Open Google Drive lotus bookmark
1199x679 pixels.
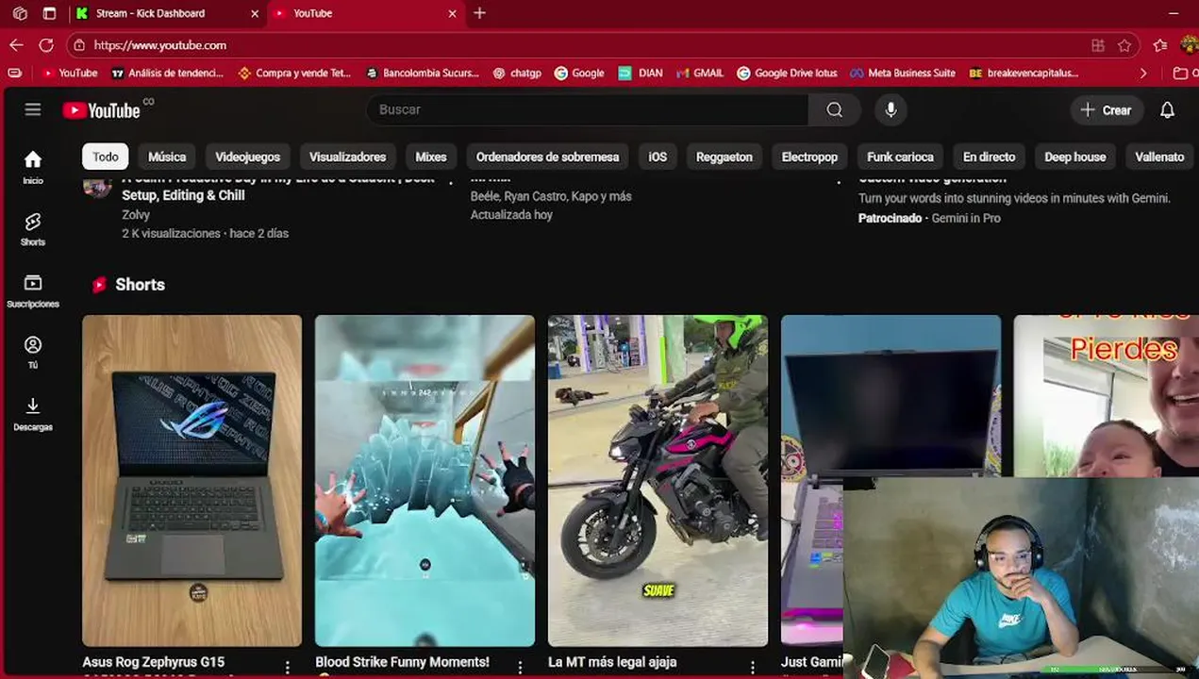coord(787,73)
